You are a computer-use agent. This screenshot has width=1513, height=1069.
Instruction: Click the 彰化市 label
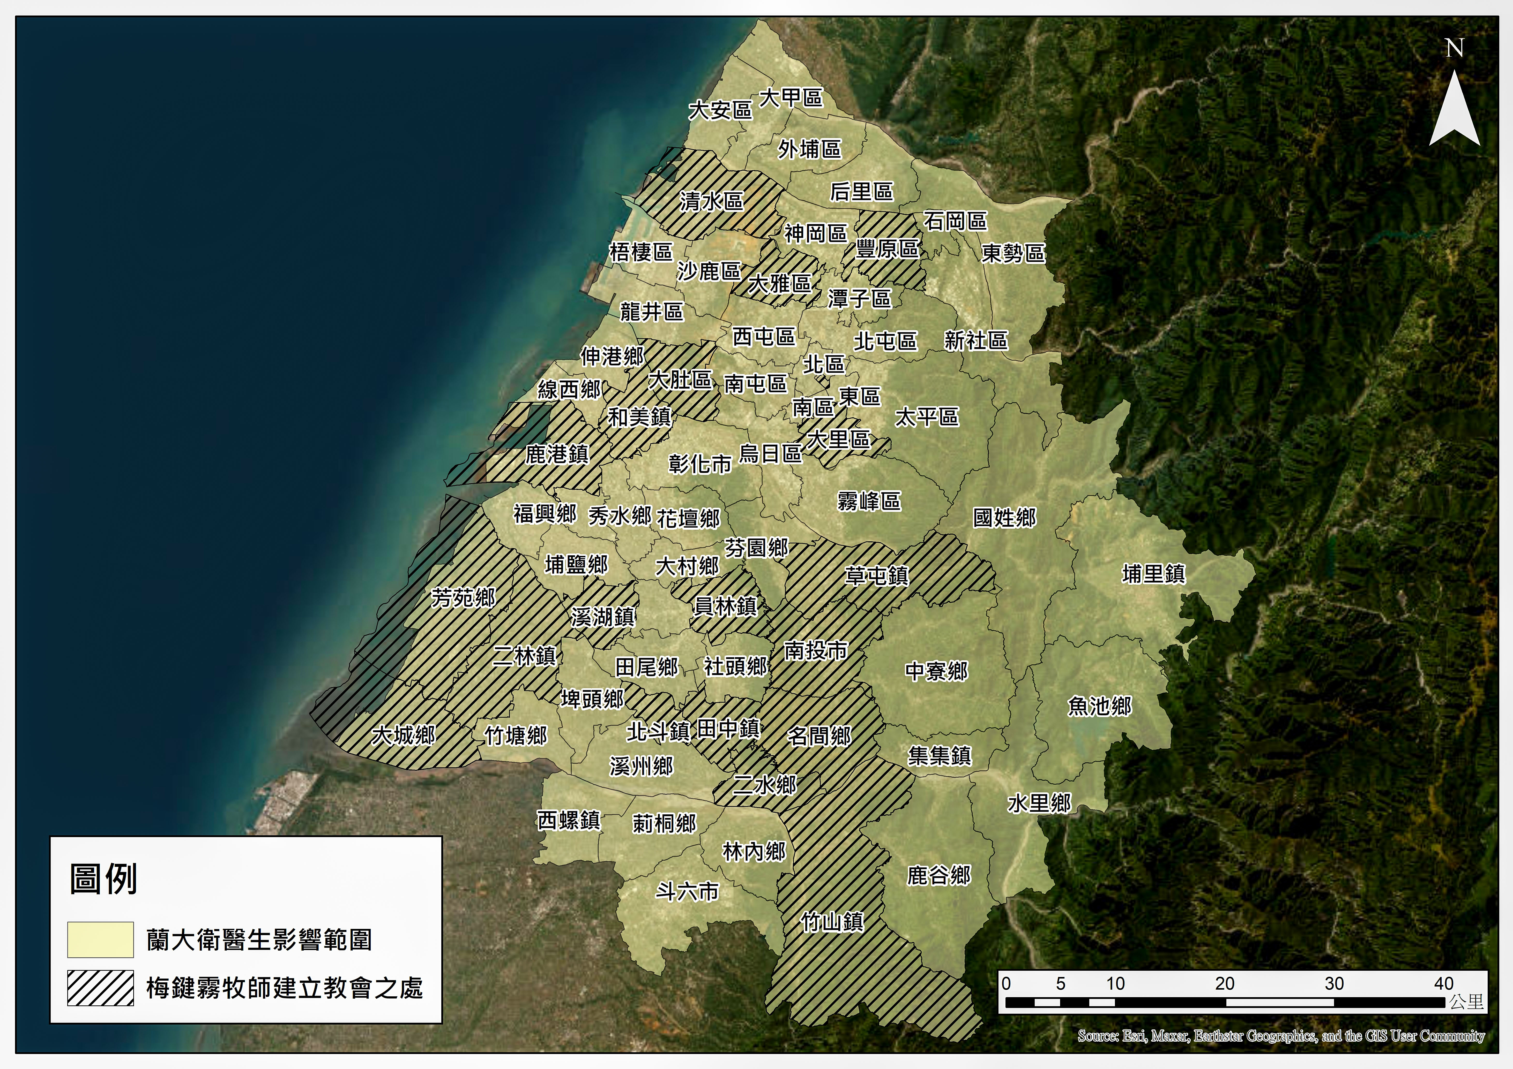point(700,464)
